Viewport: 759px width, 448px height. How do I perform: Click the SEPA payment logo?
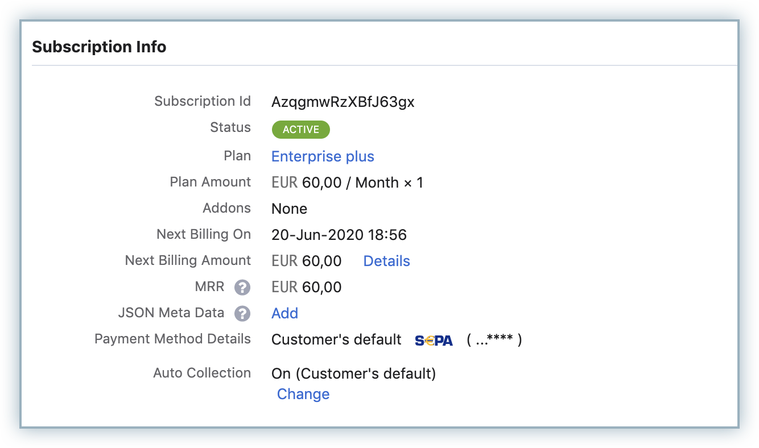(434, 341)
